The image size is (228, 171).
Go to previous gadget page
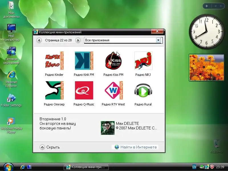(x=39, y=40)
